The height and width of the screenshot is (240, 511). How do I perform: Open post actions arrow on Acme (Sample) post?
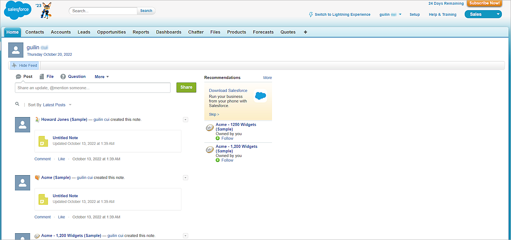185,178
